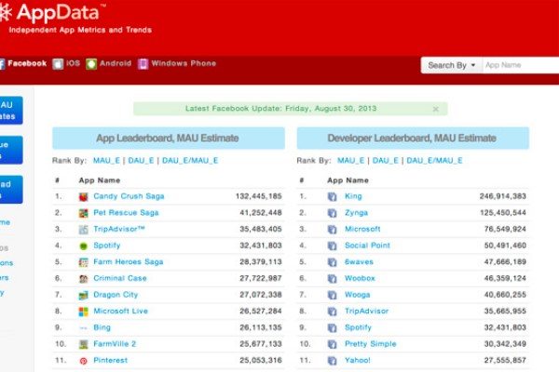Rank app leaderboard by DAU_E
Viewport: 559px width, 372px height.
click(141, 161)
